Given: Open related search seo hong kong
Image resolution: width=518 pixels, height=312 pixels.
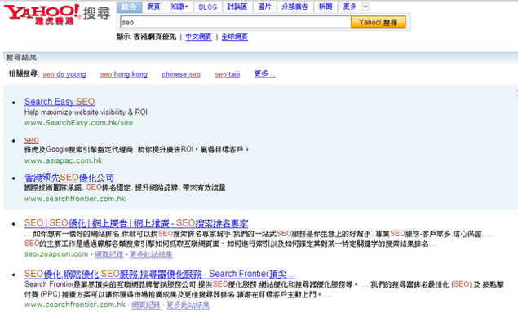Looking at the screenshot, I should 124,74.
